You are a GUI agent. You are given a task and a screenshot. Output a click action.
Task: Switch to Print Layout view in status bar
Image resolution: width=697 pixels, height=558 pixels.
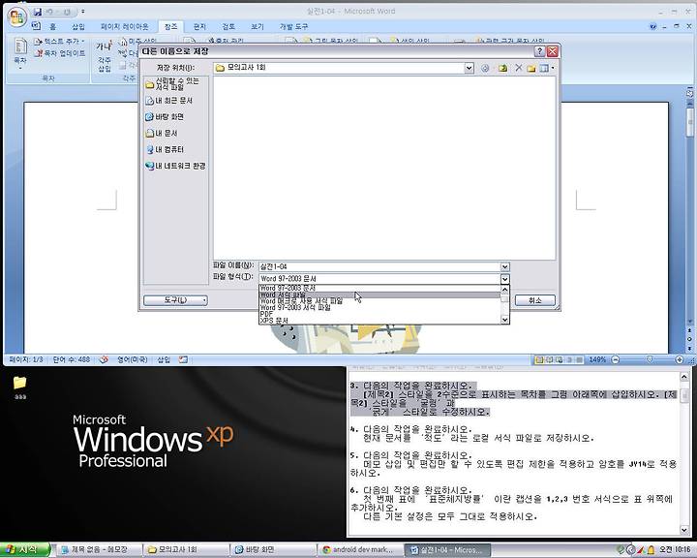pyautogui.click(x=539, y=359)
